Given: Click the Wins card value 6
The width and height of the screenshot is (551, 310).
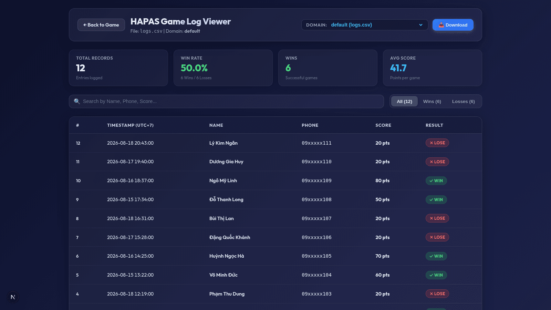Looking at the screenshot, I should (x=288, y=68).
